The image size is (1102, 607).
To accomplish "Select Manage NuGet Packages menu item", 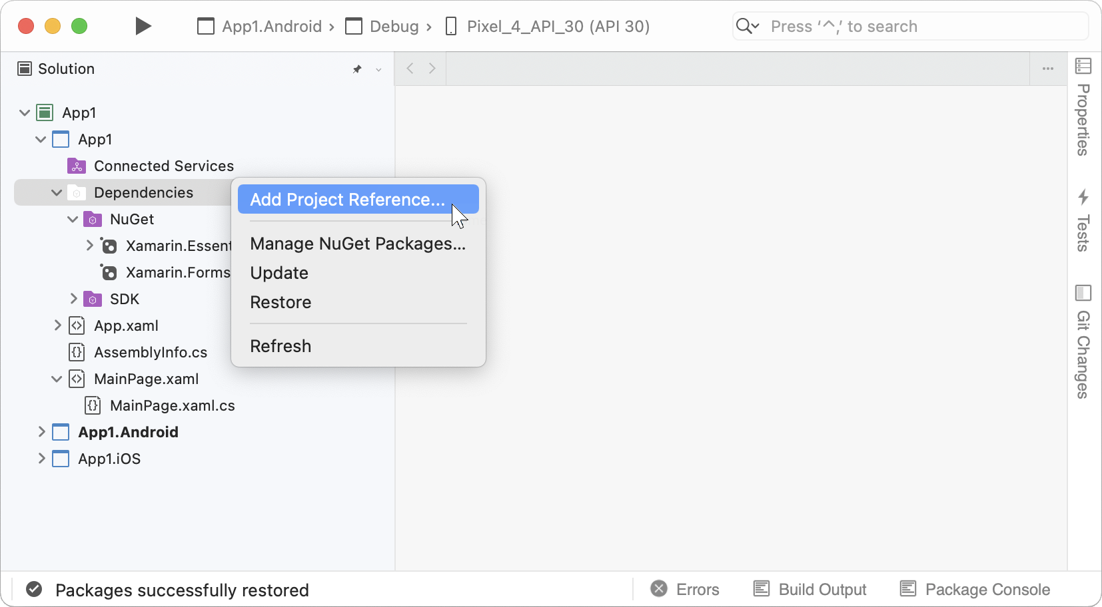I will point(358,244).
